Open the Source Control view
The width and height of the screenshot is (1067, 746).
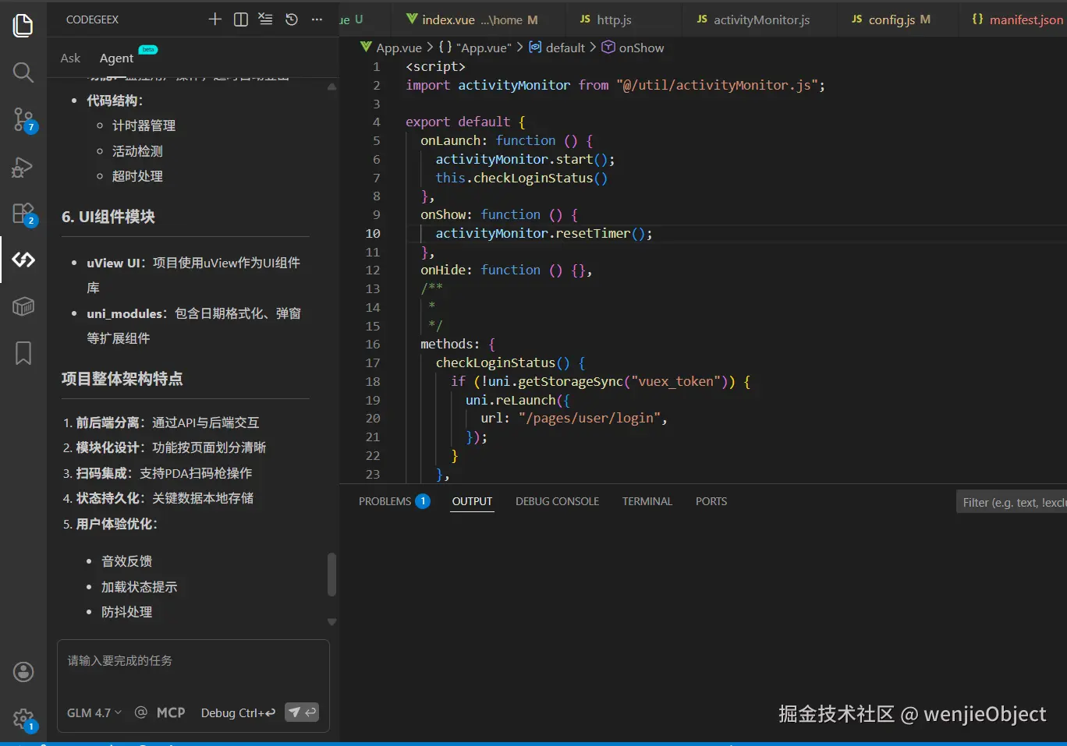23,120
